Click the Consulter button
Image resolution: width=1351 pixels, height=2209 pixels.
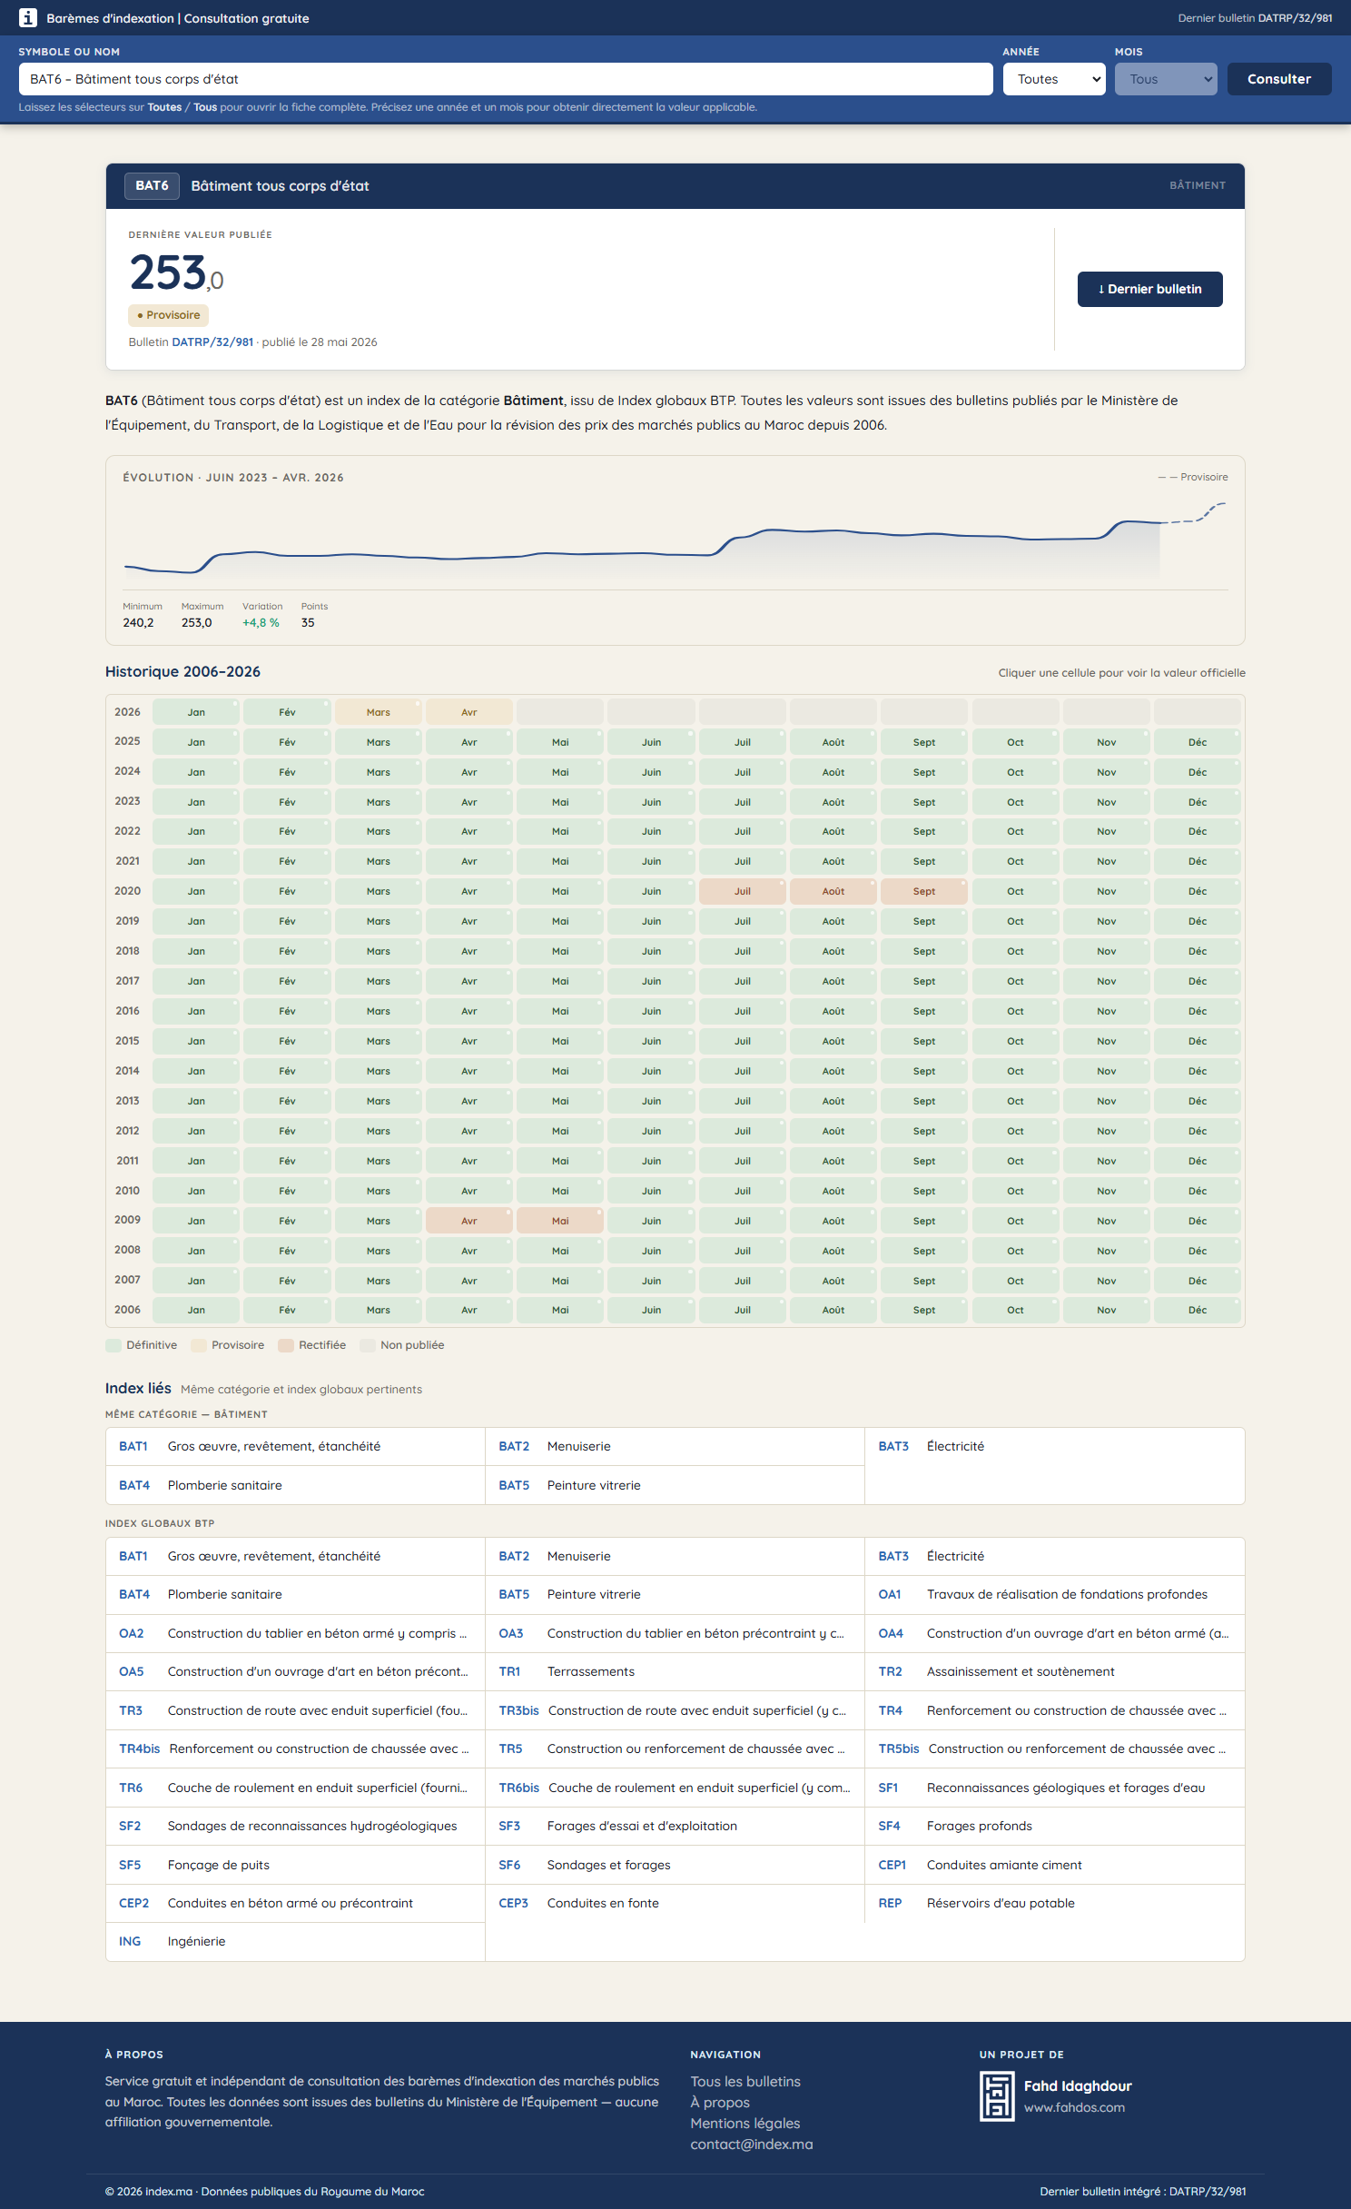[x=1279, y=79]
